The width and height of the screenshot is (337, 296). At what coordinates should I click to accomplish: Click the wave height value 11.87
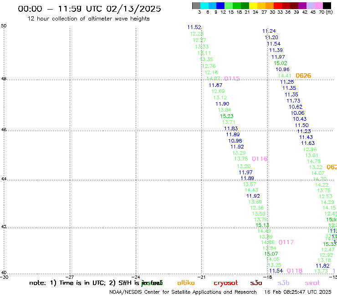pos(215,85)
